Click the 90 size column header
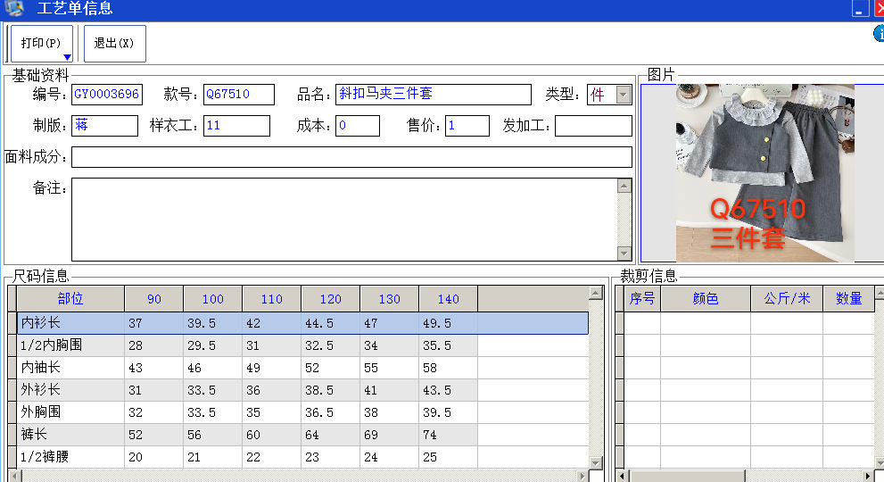The image size is (884, 482). (154, 298)
